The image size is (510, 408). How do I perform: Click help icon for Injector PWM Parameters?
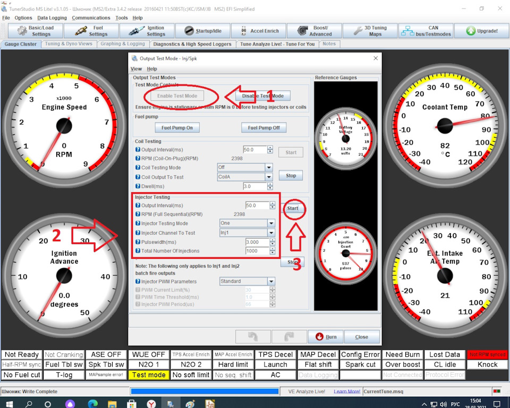[138, 282]
